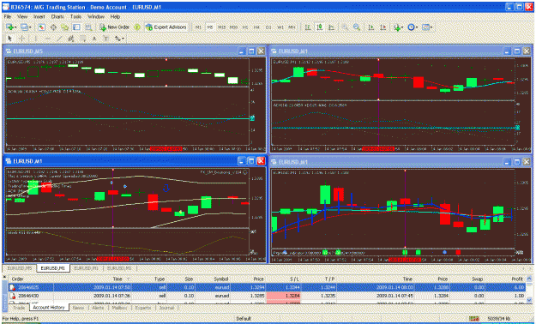Open the Strategy Tester icon
The height and width of the screenshot is (324, 536).
click(88, 27)
